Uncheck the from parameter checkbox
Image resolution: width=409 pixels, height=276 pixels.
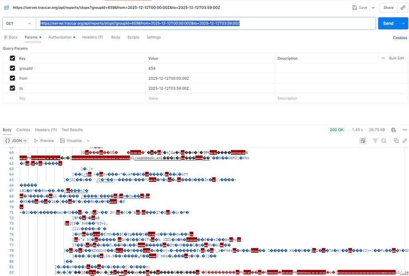tap(12, 78)
